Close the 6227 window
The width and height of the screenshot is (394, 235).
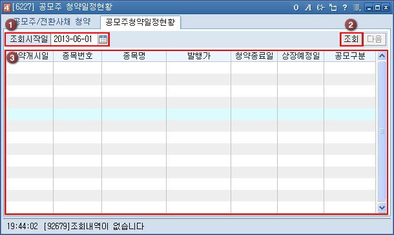pos(386,8)
